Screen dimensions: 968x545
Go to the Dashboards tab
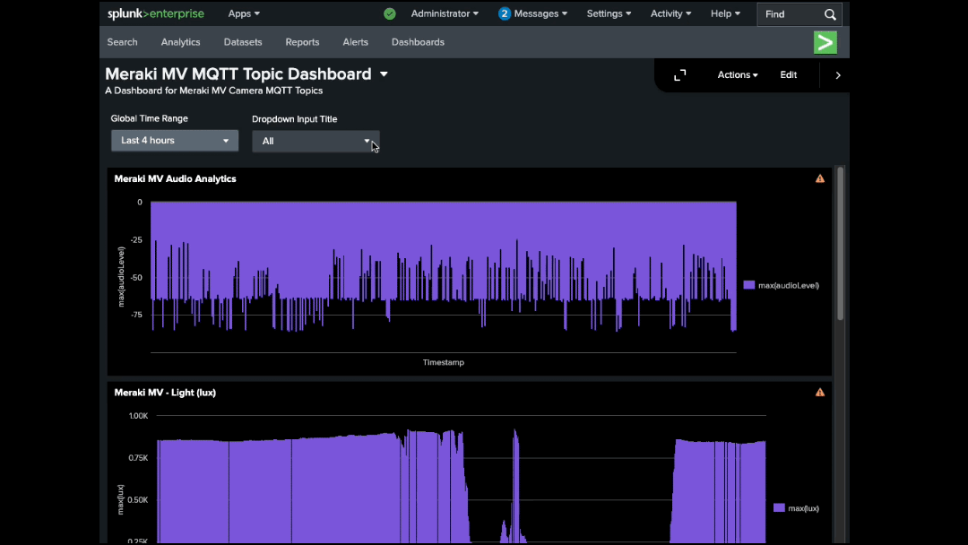coord(418,42)
